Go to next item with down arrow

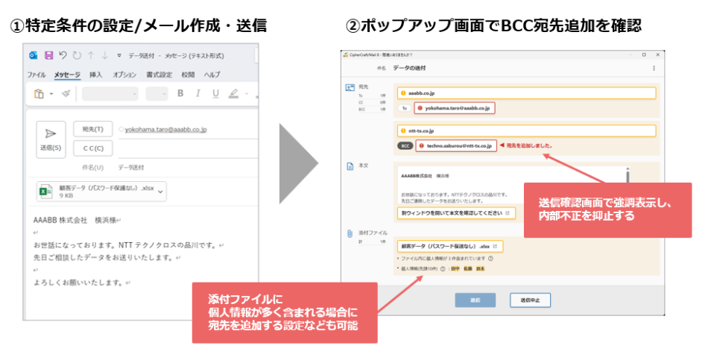[x=105, y=55]
